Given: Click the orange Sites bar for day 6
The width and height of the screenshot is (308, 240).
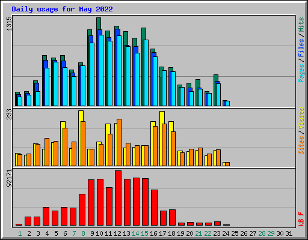Looking at the screenshot, I should click(65, 147).
